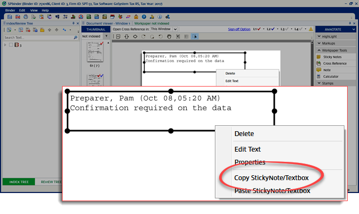The width and height of the screenshot is (359, 214).
Task: Toggle the L2 sign-off checkmark
Action: click(x=273, y=29)
